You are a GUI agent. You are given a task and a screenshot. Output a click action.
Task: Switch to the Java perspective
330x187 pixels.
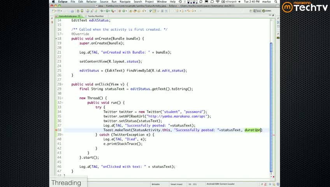(x=257, y=11)
